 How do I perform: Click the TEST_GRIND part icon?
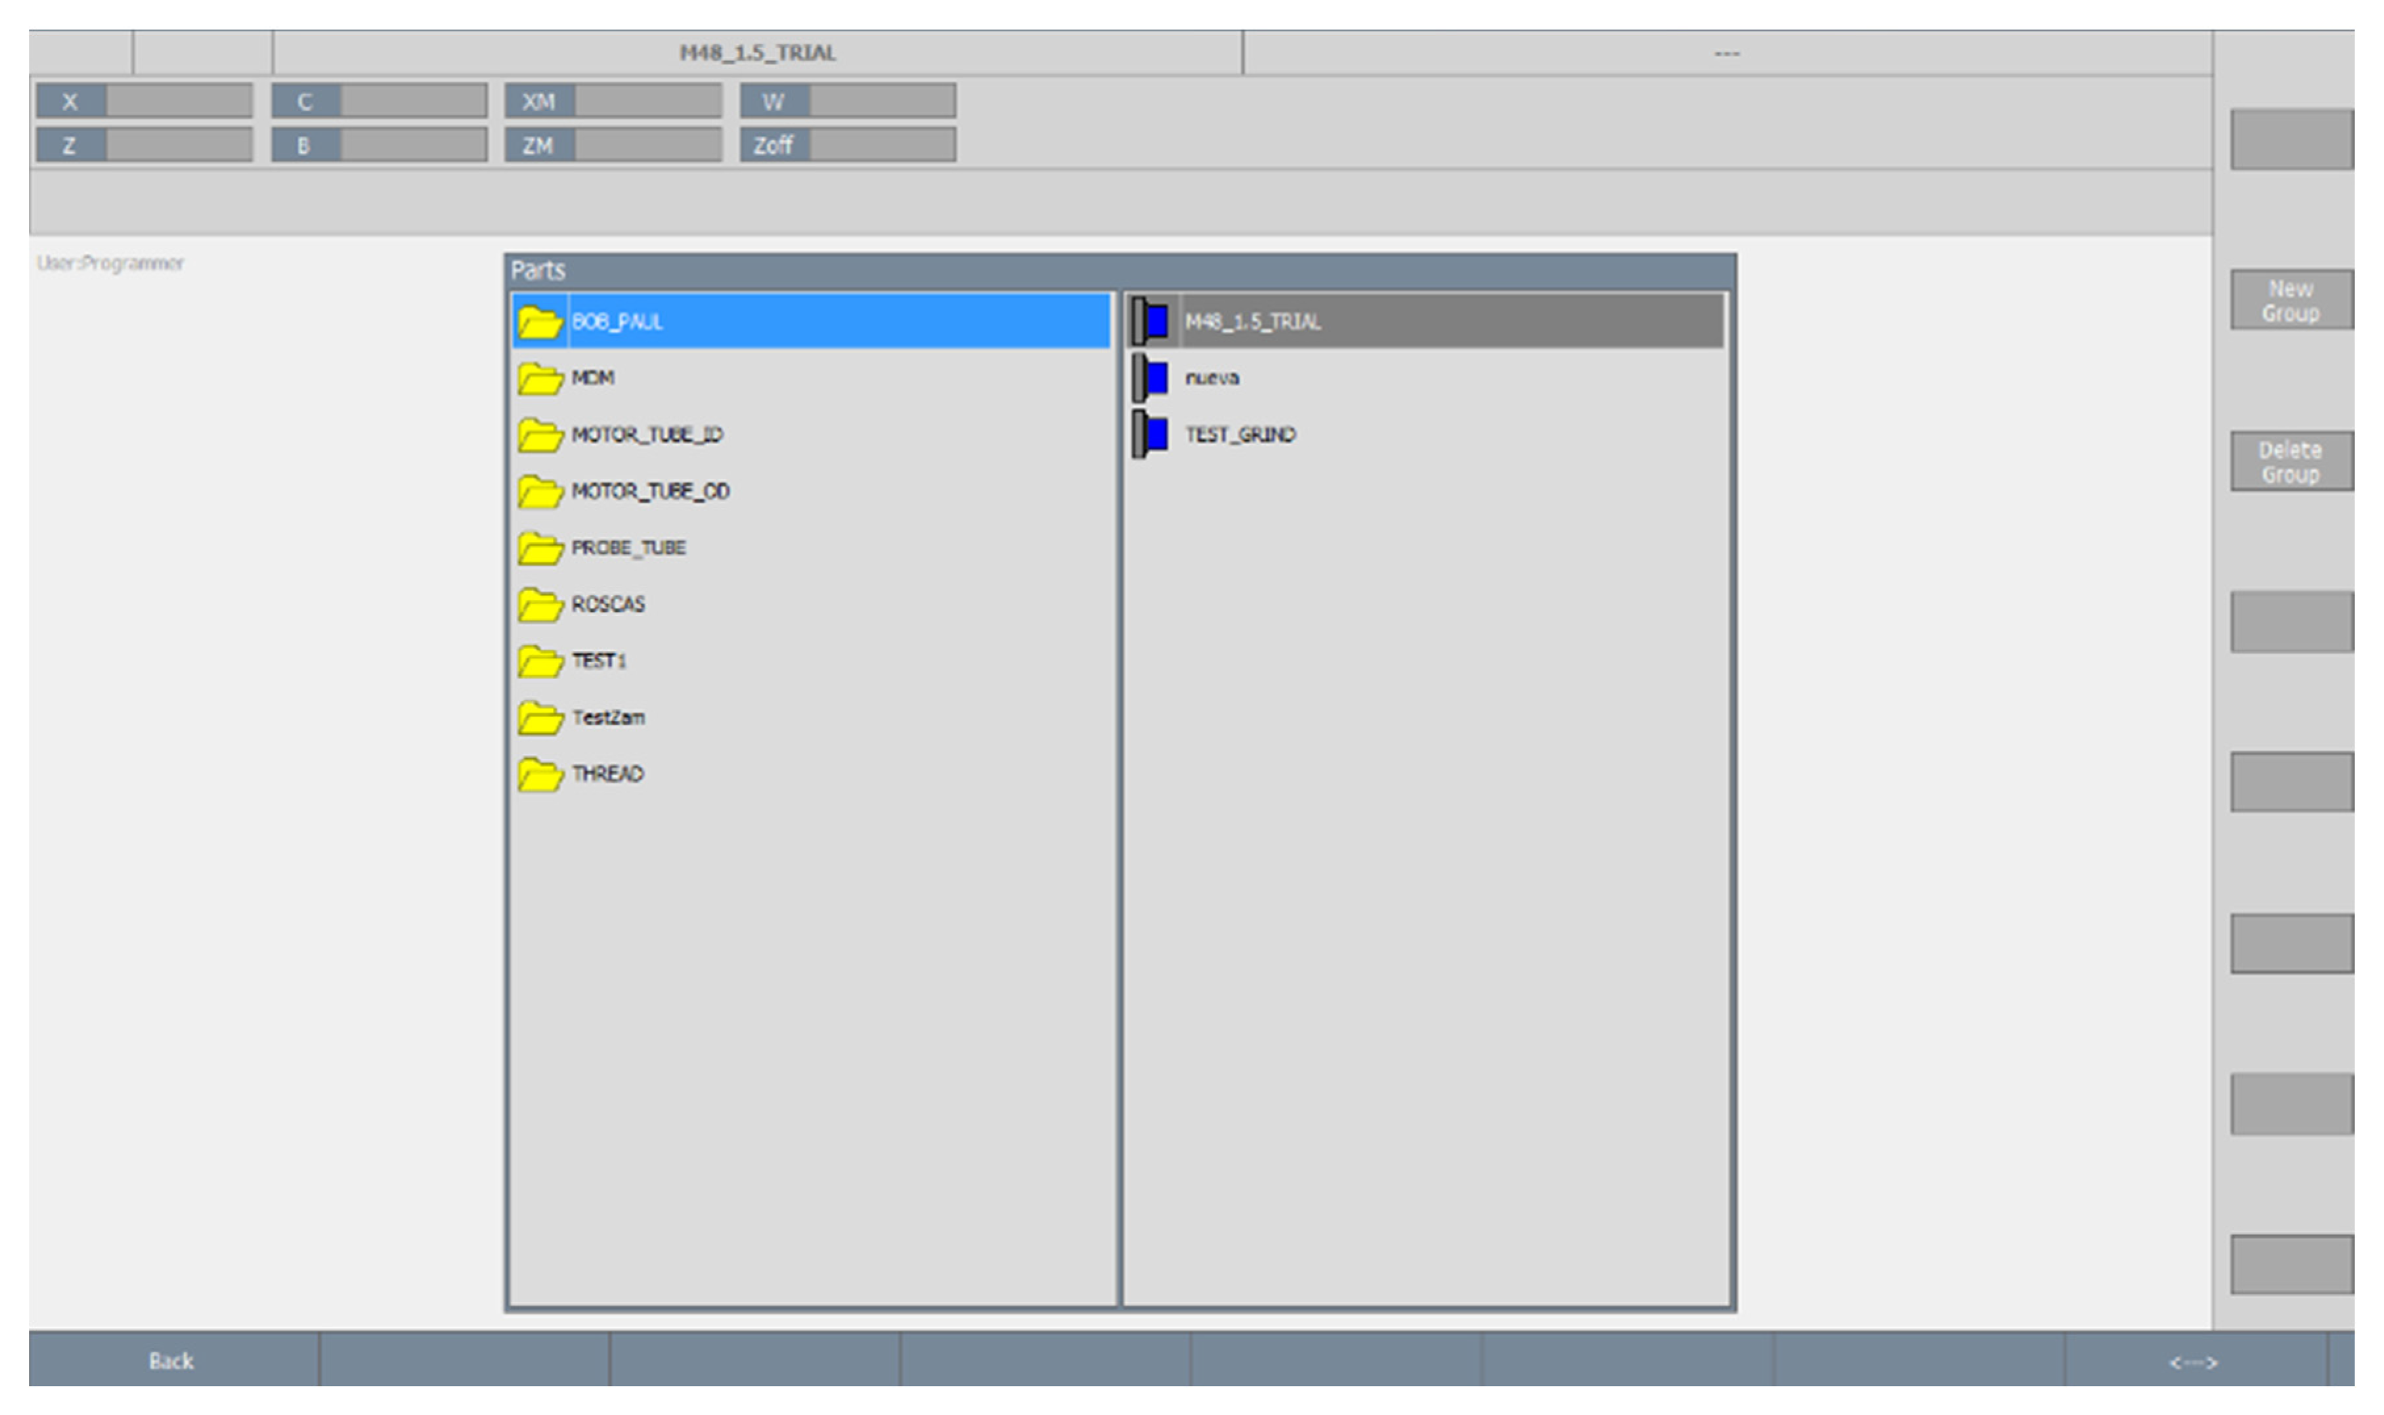[x=1152, y=435]
